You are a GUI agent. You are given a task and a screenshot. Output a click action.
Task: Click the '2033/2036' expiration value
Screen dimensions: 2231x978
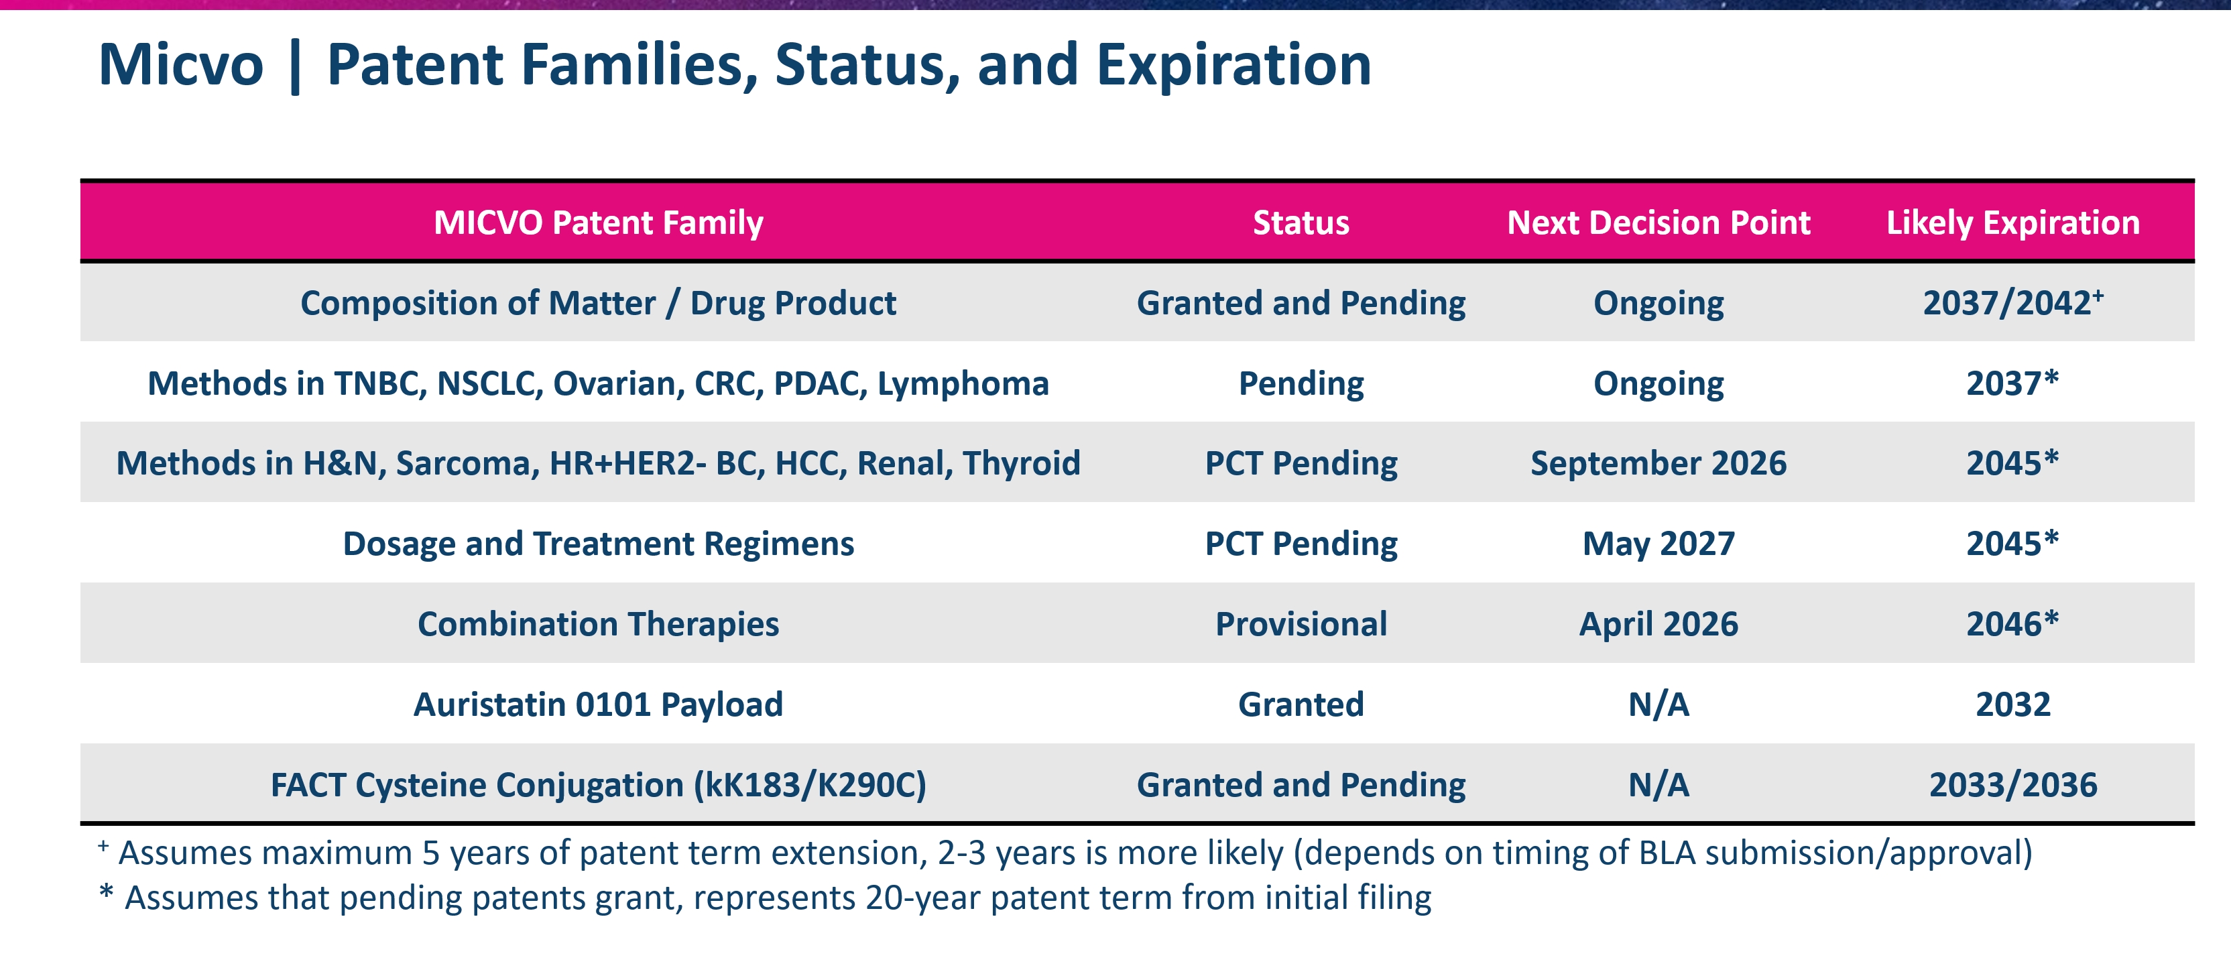(2012, 785)
